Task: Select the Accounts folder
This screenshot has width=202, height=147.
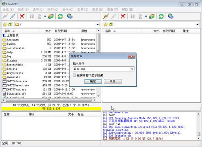Action: [x=11, y=40]
